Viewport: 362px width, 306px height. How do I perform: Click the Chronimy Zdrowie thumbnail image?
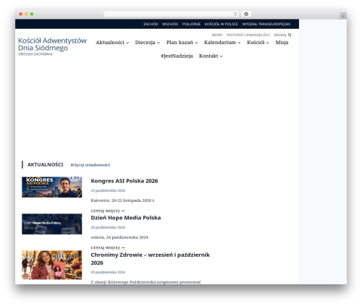tap(52, 265)
